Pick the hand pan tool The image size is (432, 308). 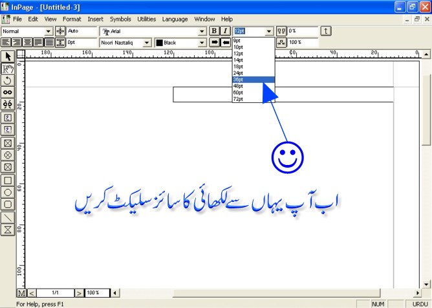pyautogui.click(x=8, y=69)
